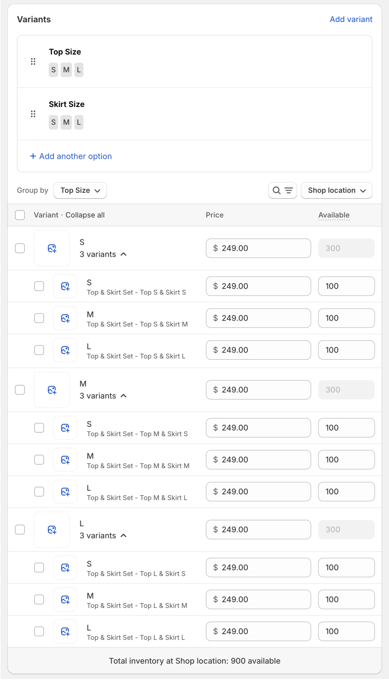
Task: Click available quantity for Top M & Skirt S
Action: click(346, 428)
